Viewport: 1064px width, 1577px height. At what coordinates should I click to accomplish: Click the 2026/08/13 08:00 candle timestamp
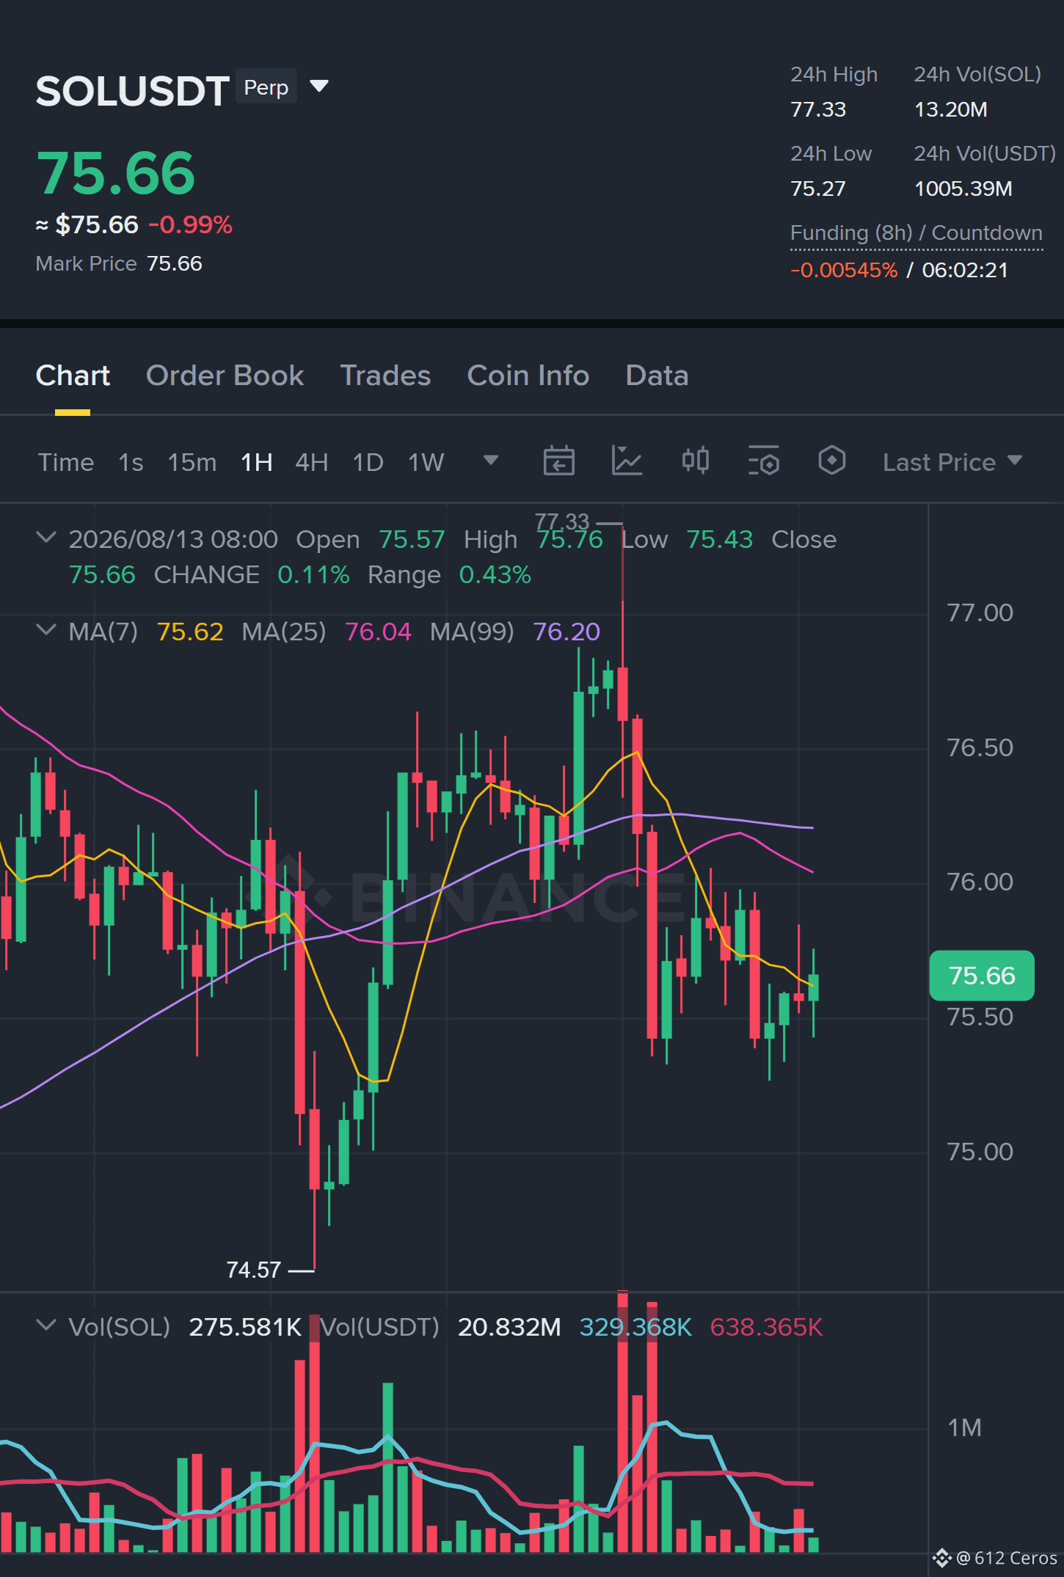(x=173, y=539)
